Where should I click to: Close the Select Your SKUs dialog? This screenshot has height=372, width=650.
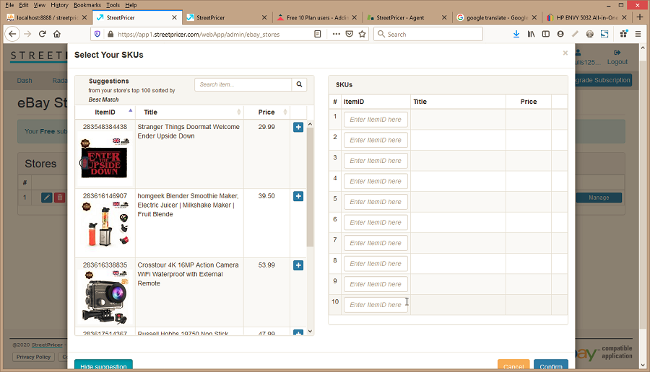pyautogui.click(x=565, y=53)
